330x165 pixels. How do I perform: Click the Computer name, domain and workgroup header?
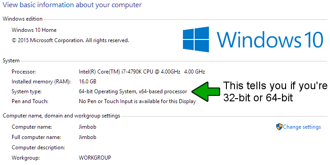[x=61, y=116]
